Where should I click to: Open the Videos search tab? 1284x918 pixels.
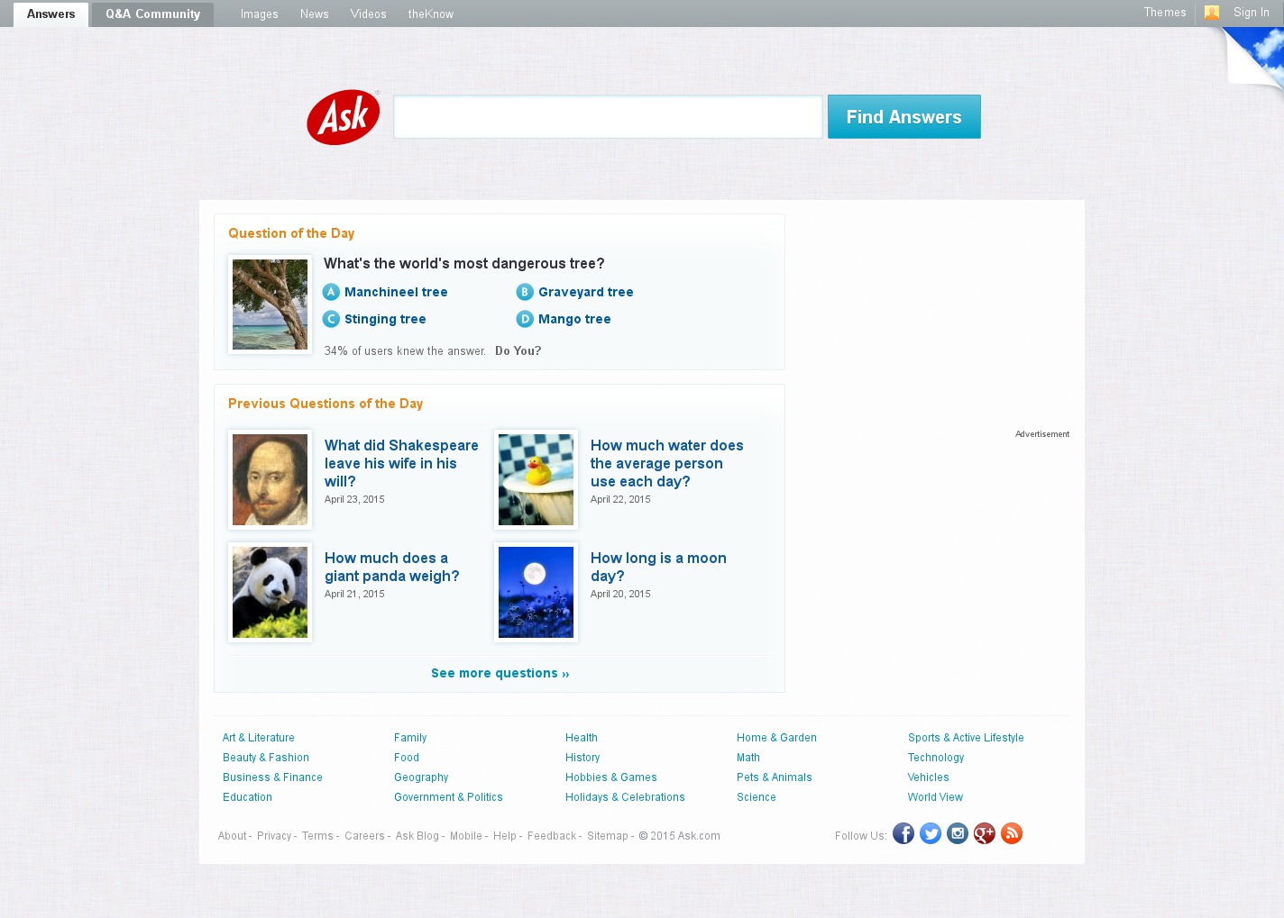click(x=369, y=14)
